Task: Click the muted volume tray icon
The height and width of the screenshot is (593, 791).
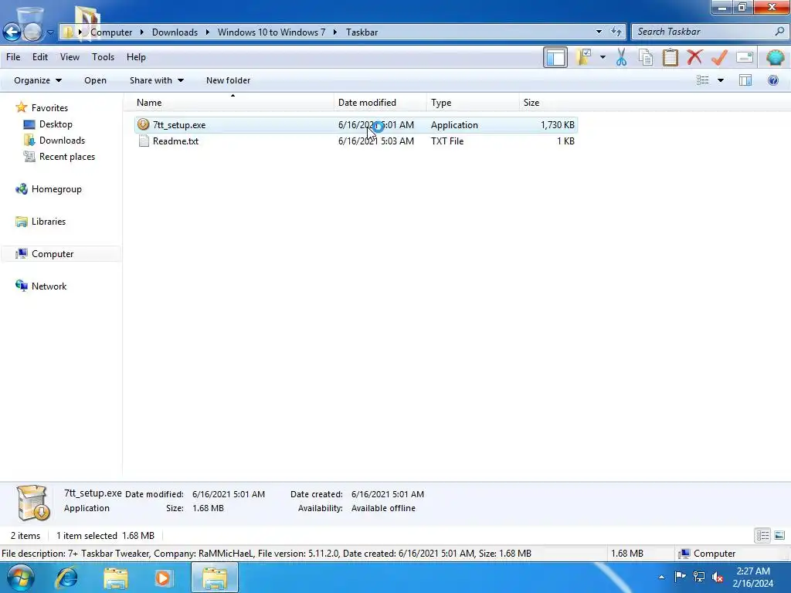Action: coord(718,576)
